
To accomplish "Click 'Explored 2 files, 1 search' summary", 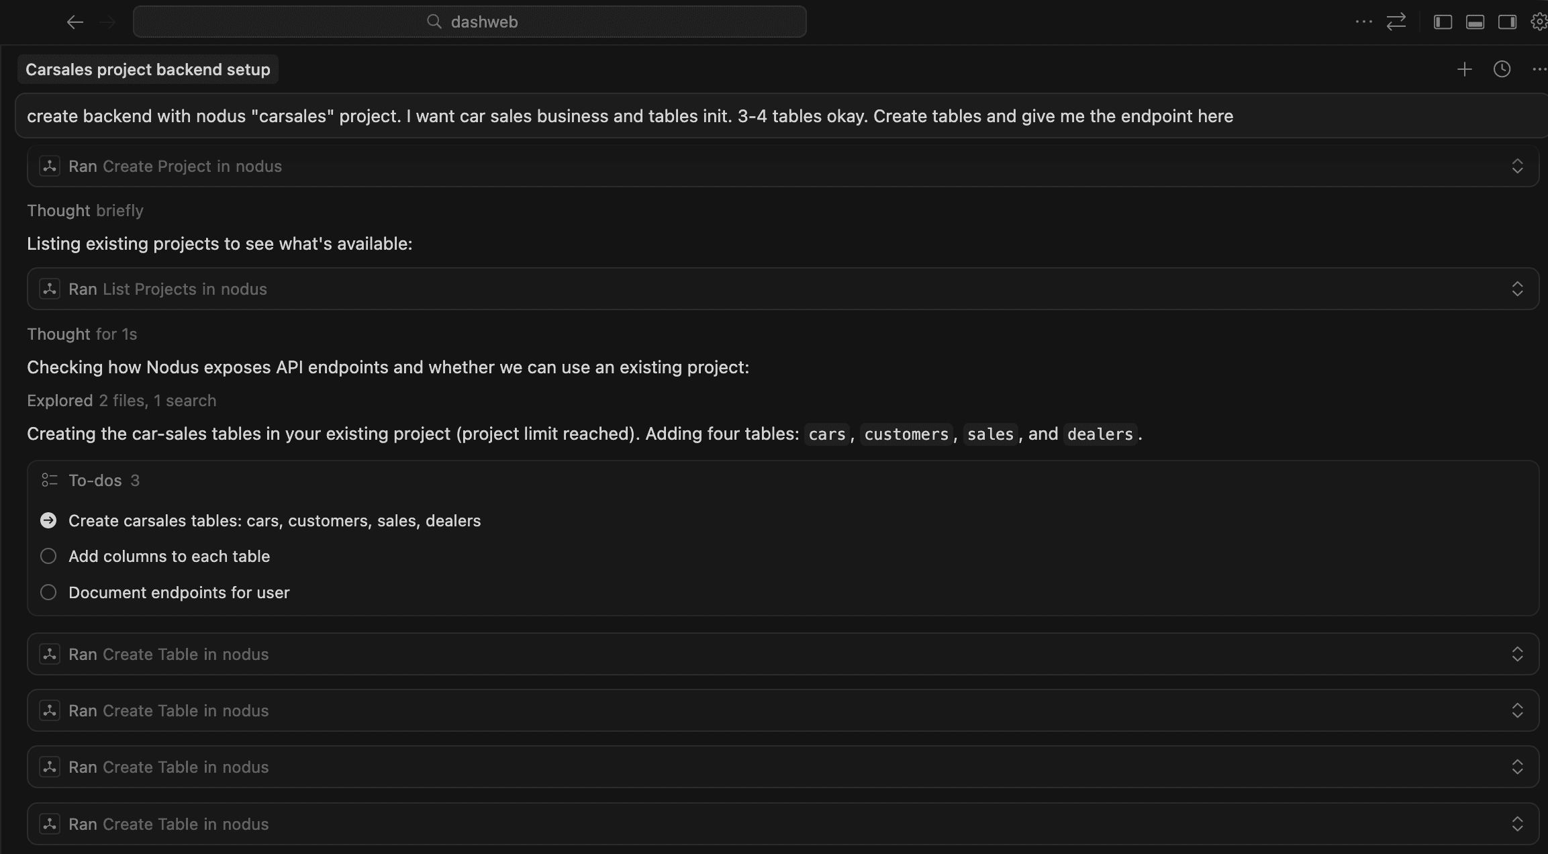I will [121, 400].
